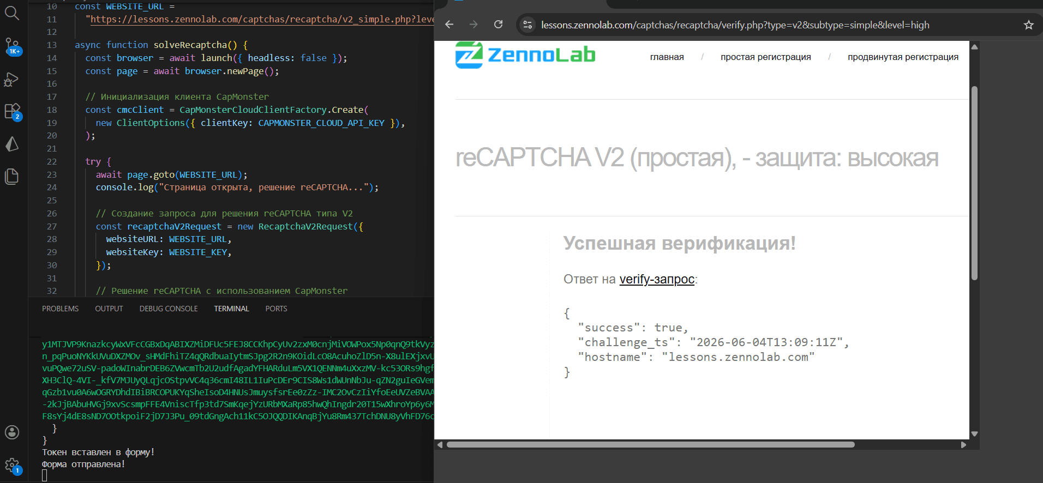The width and height of the screenshot is (1043, 483).
Task: Click 'Форма отправлена!' terminal output
Action: (83, 464)
